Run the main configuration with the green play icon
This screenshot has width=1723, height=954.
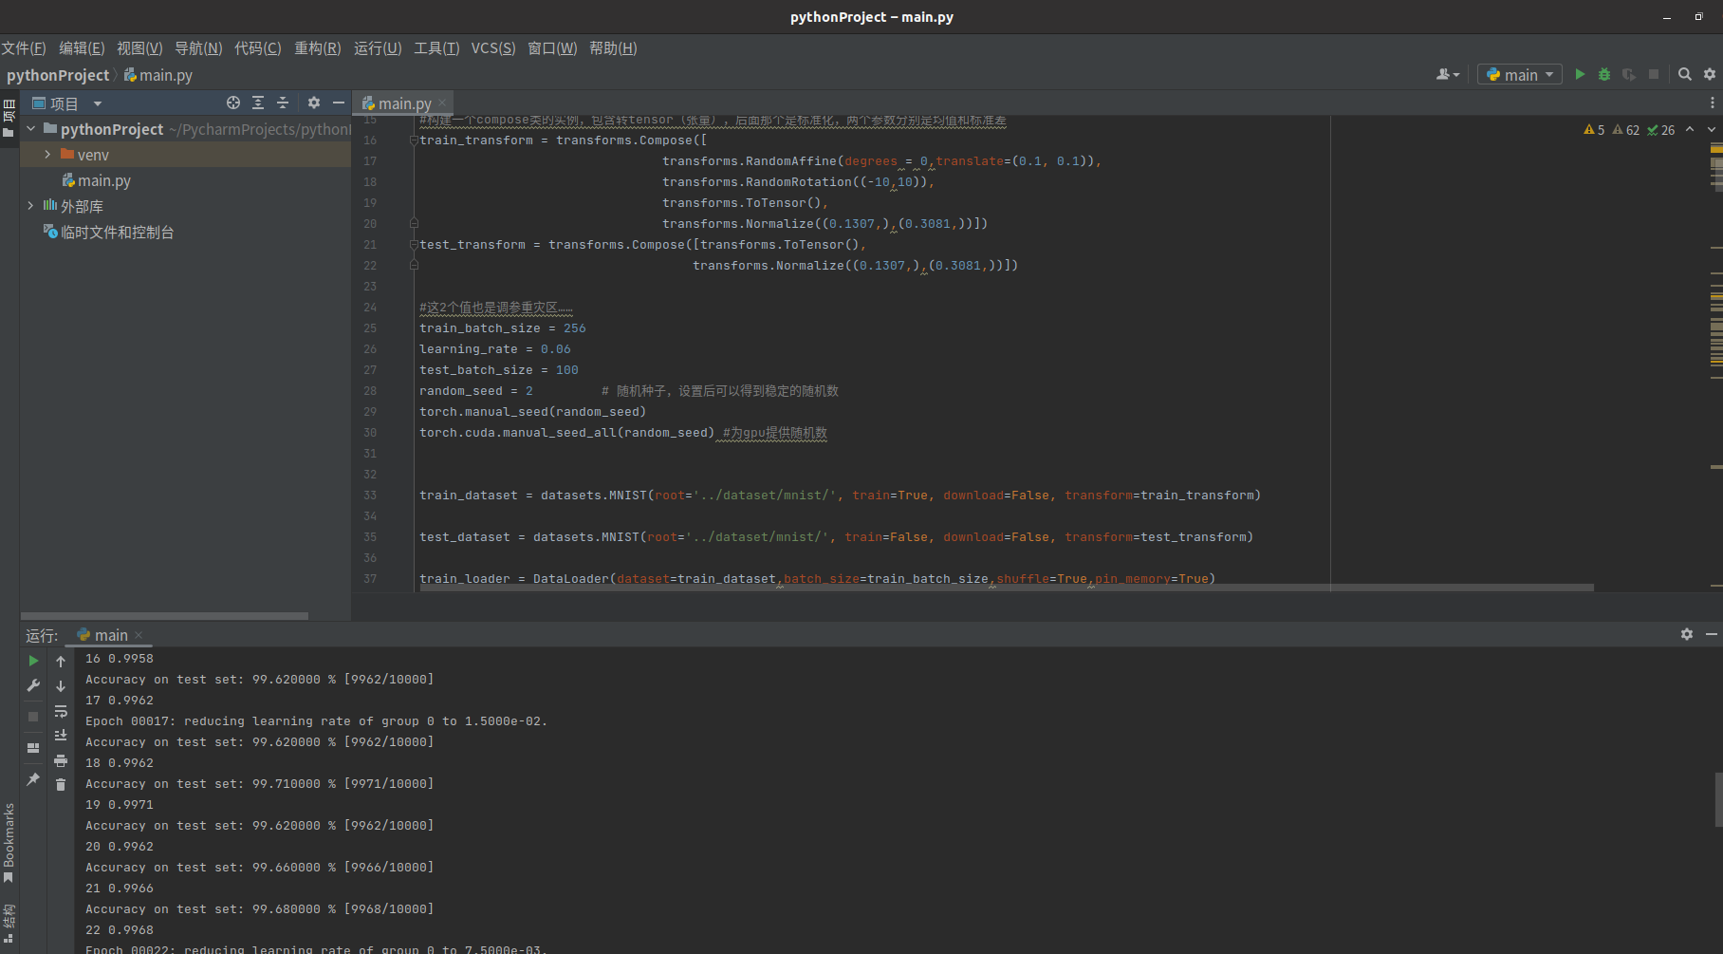pyautogui.click(x=1580, y=74)
